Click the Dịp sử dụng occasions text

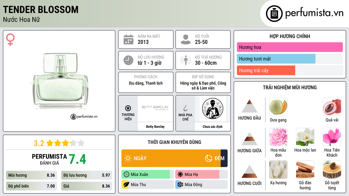(x=203, y=85)
